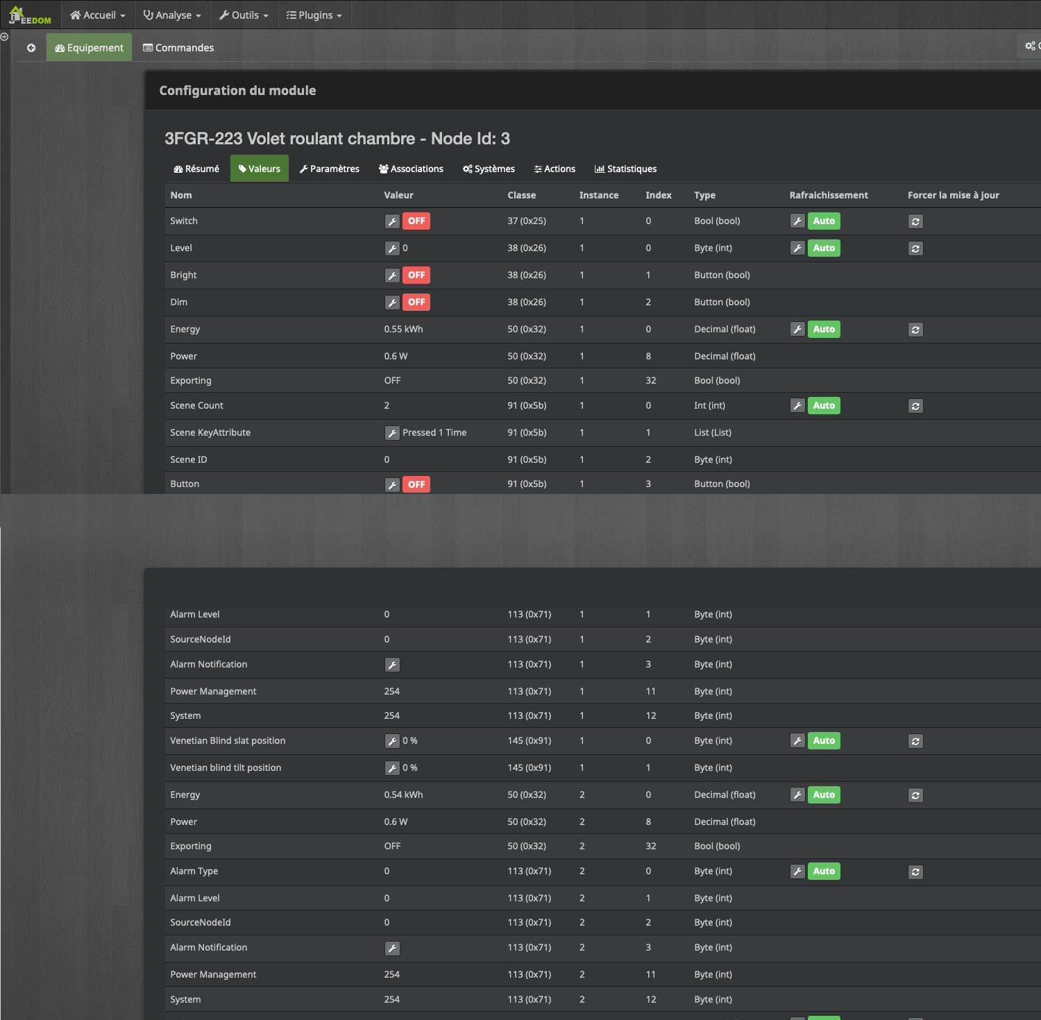Click refresh-settings wrench for Switch row

pos(798,221)
